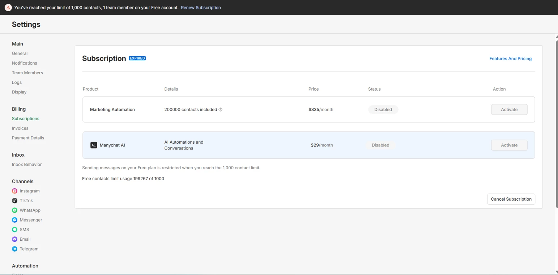Click the TikTok channel label
The height and width of the screenshot is (275, 558).
tap(26, 201)
